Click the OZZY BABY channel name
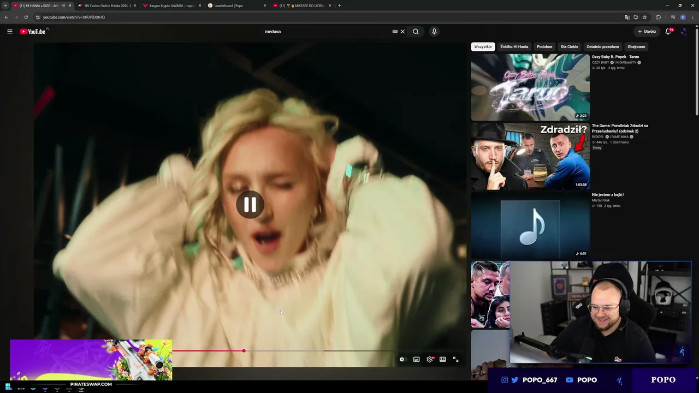This screenshot has width=699, height=393. (600, 62)
